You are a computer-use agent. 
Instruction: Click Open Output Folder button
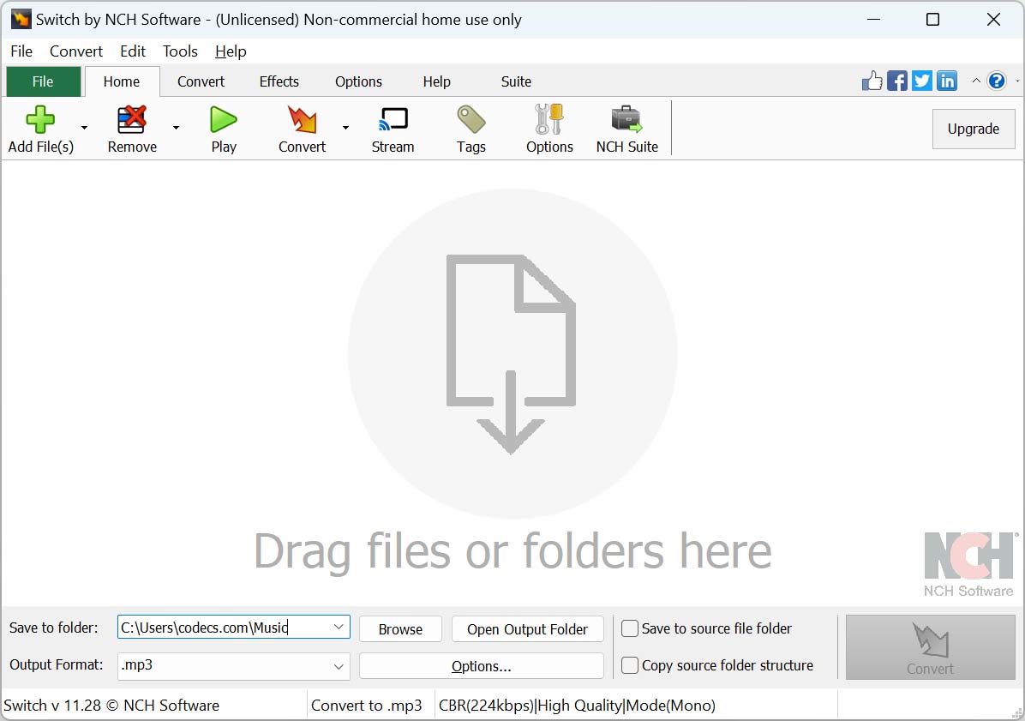[x=527, y=628]
